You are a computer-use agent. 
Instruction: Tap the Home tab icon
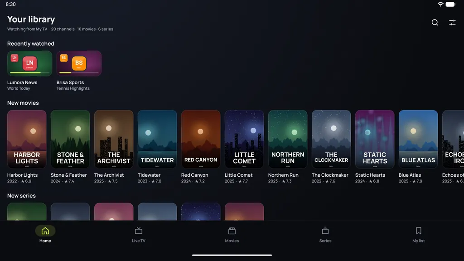coord(45,231)
